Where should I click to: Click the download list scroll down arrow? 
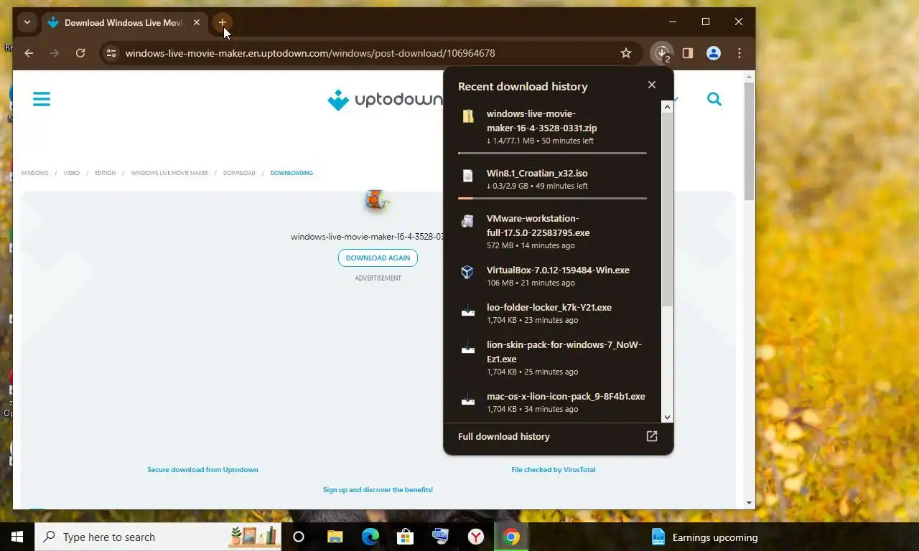pyautogui.click(x=667, y=417)
